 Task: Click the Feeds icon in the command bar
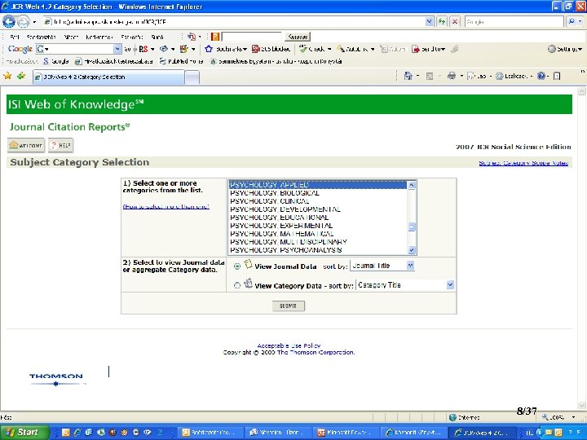click(x=430, y=76)
